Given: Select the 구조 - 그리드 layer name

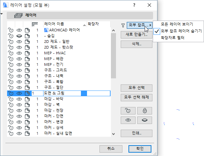Looking at the screenshot, I should click(56, 70).
